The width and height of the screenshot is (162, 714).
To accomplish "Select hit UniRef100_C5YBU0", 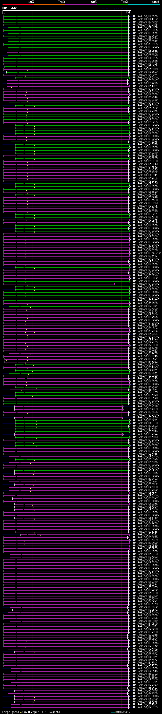I will tap(145, 30).
